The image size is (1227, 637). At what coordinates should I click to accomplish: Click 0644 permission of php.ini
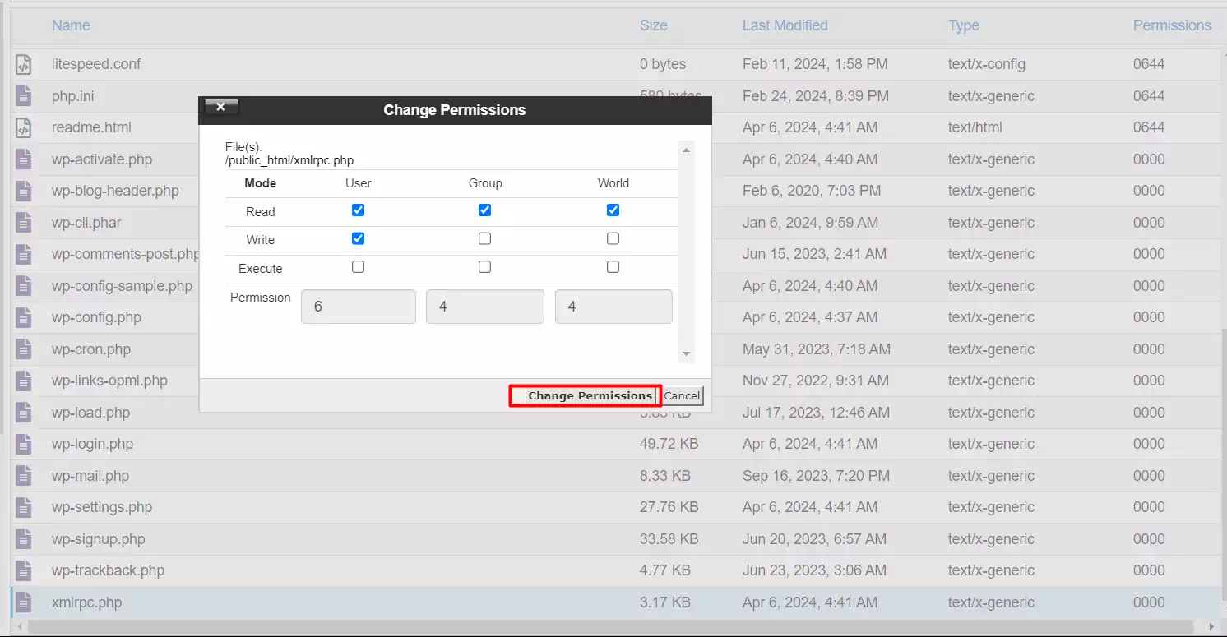1149,96
